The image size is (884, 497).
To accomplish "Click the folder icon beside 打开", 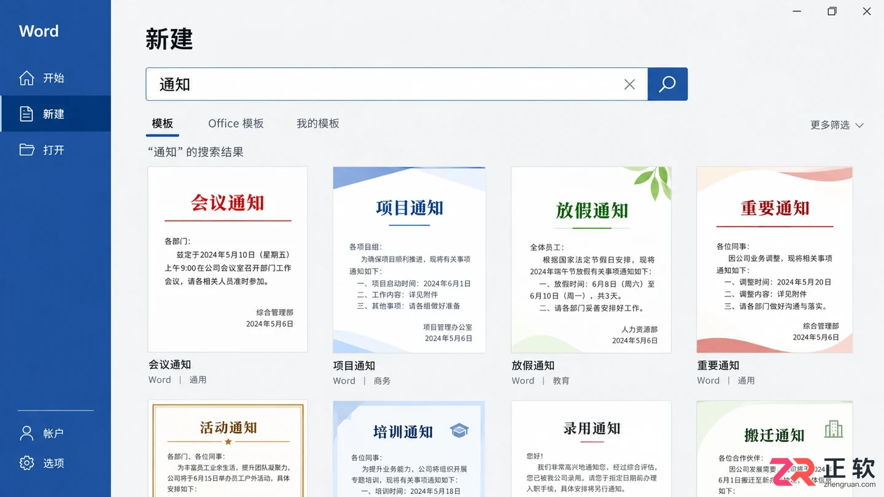I will pos(26,150).
